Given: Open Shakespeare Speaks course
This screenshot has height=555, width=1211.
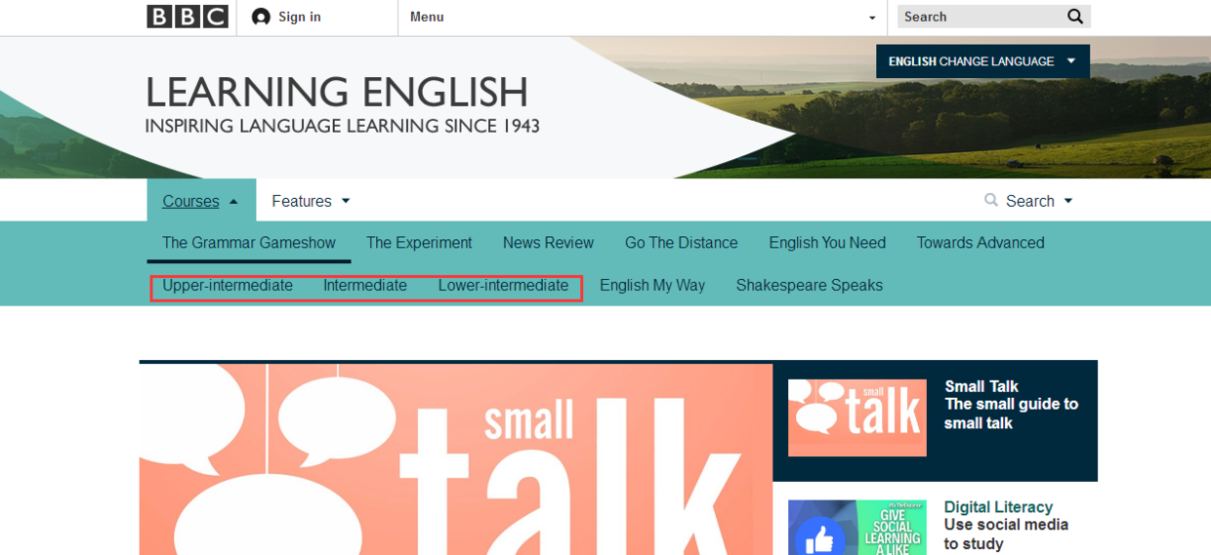Looking at the screenshot, I should [x=810, y=286].
